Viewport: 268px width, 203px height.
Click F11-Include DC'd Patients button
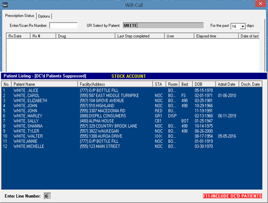pyautogui.click(x=232, y=196)
